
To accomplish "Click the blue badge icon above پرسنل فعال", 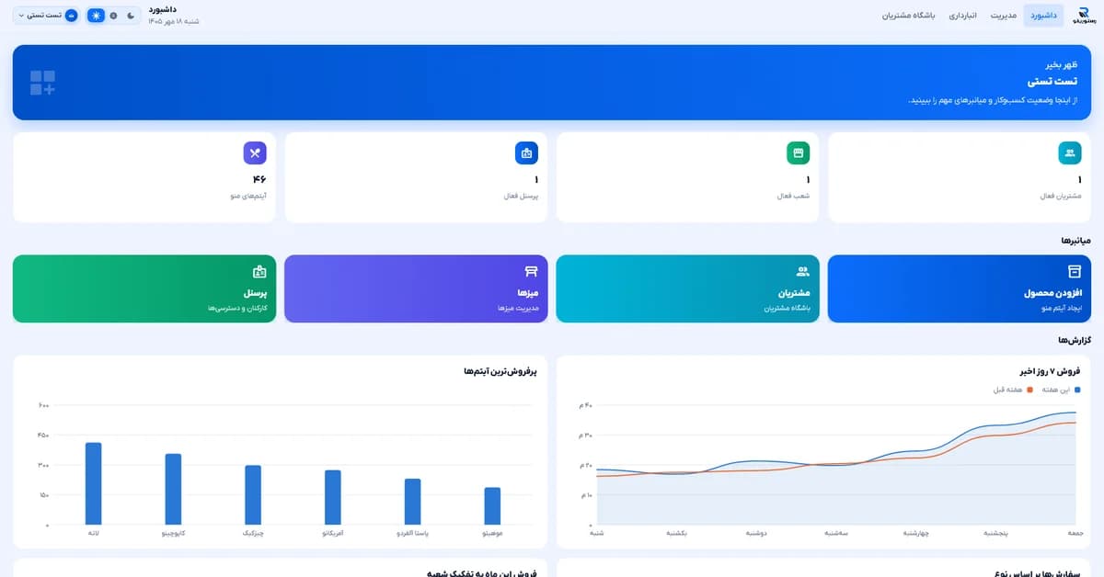I will (526, 153).
